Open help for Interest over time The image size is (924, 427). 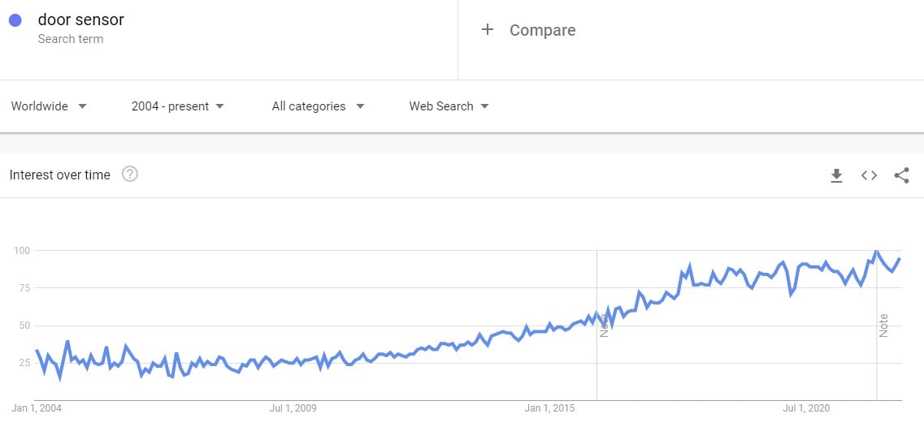click(x=129, y=175)
